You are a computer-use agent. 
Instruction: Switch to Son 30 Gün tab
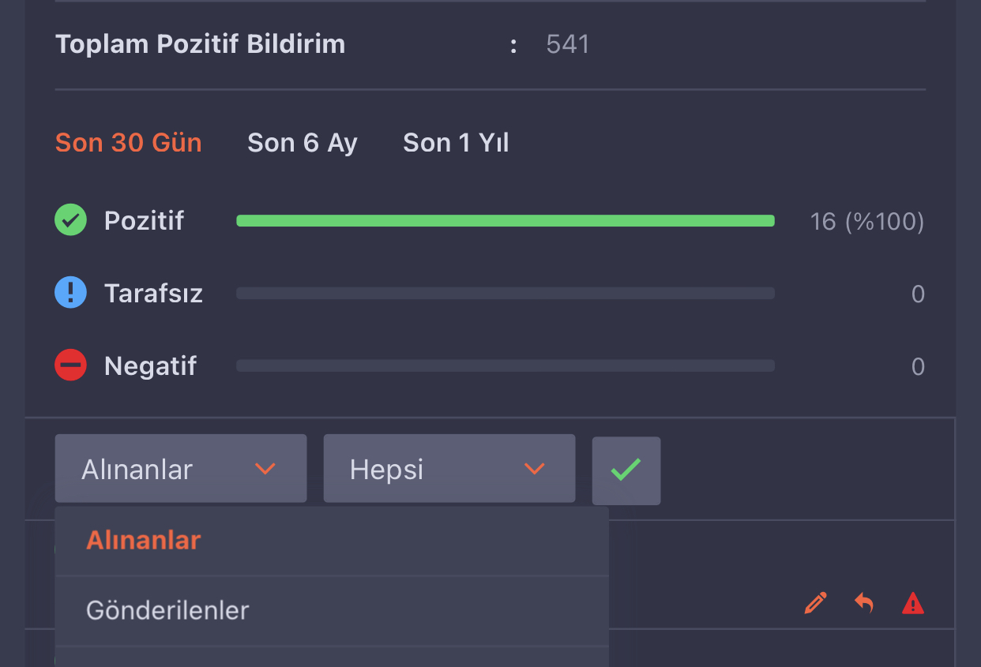129,143
